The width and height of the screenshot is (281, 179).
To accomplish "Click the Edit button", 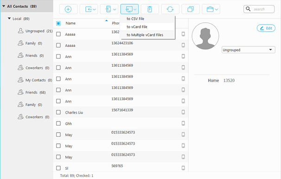I will (x=266, y=28).
